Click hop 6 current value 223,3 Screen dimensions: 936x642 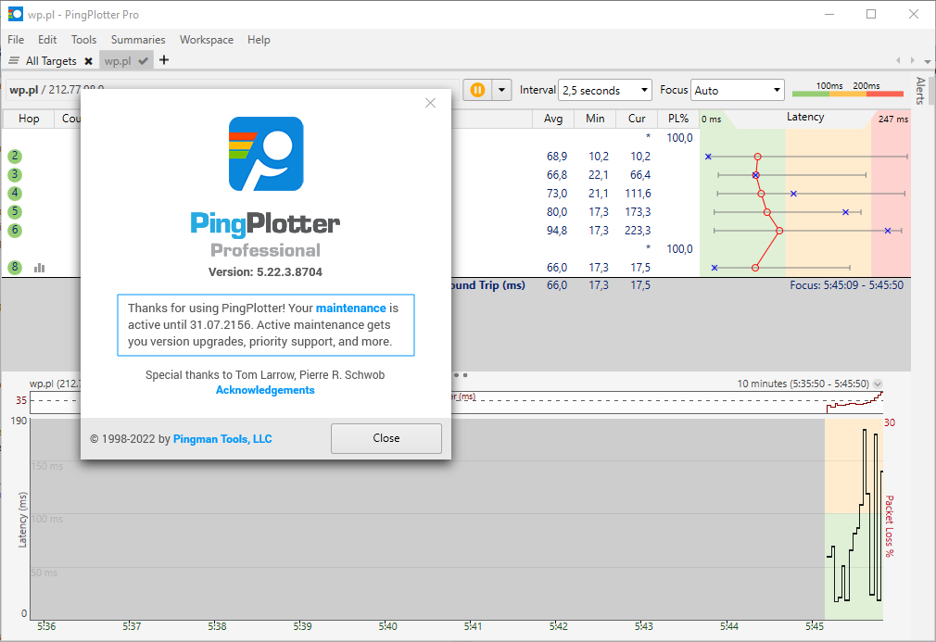(x=638, y=231)
